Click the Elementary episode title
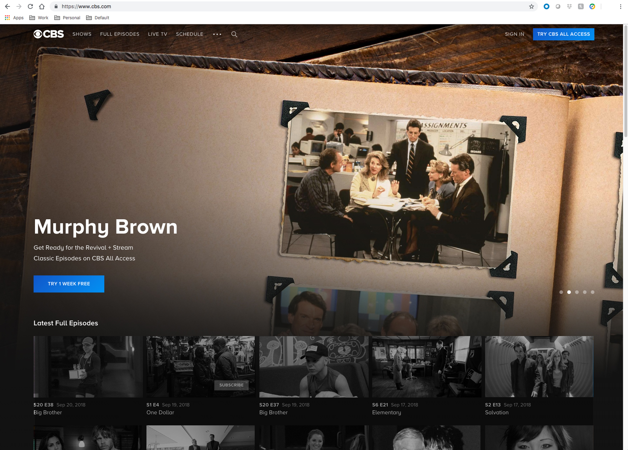 pyautogui.click(x=387, y=412)
